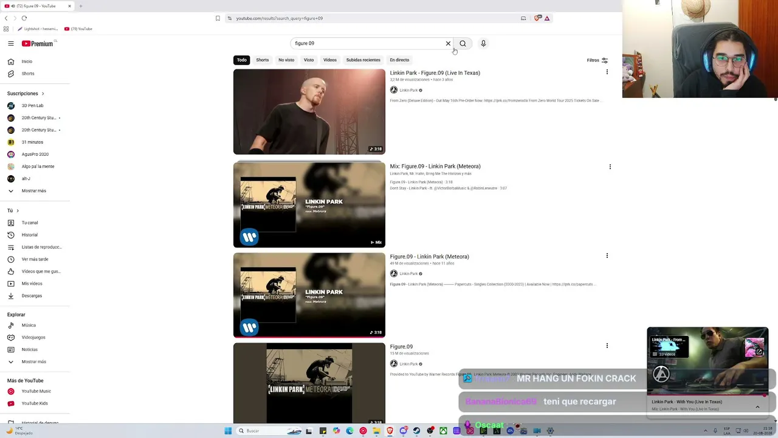
Task: Open 'Listas de reproducción' in sidebar
Action: tap(35, 247)
